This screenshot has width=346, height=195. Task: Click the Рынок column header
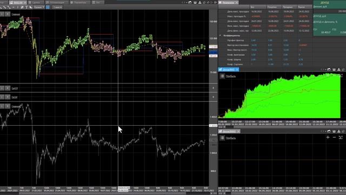click(x=304, y=7)
